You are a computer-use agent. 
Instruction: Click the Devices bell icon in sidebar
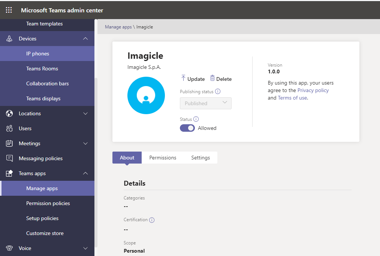[x=10, y=39]
